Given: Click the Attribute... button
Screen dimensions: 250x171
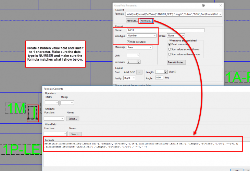Looking at the screenshot, I should click(132, 21).
